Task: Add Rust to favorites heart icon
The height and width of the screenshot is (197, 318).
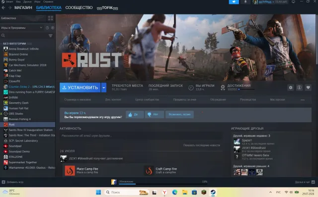Action: click(x=308, y=87)
